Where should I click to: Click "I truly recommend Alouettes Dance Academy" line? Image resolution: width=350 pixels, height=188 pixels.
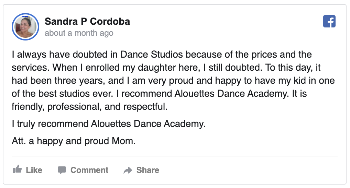point(108,124)
